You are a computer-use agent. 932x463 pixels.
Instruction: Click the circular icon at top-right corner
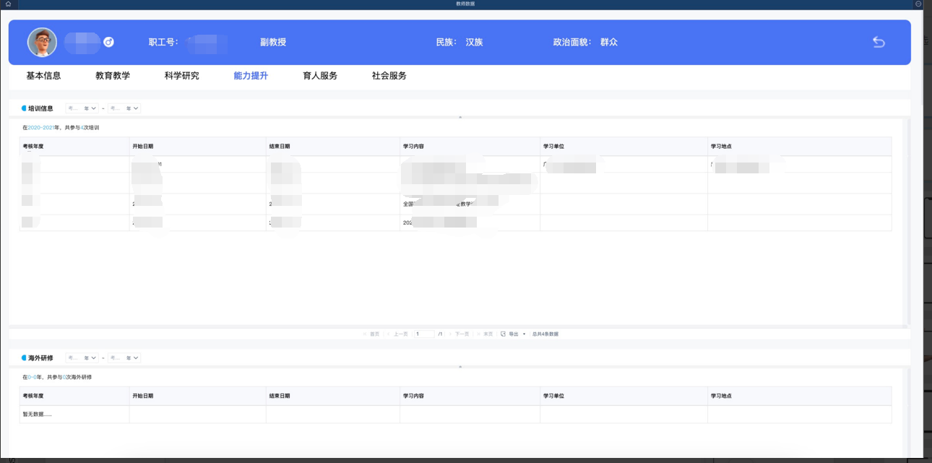(918, 4)
